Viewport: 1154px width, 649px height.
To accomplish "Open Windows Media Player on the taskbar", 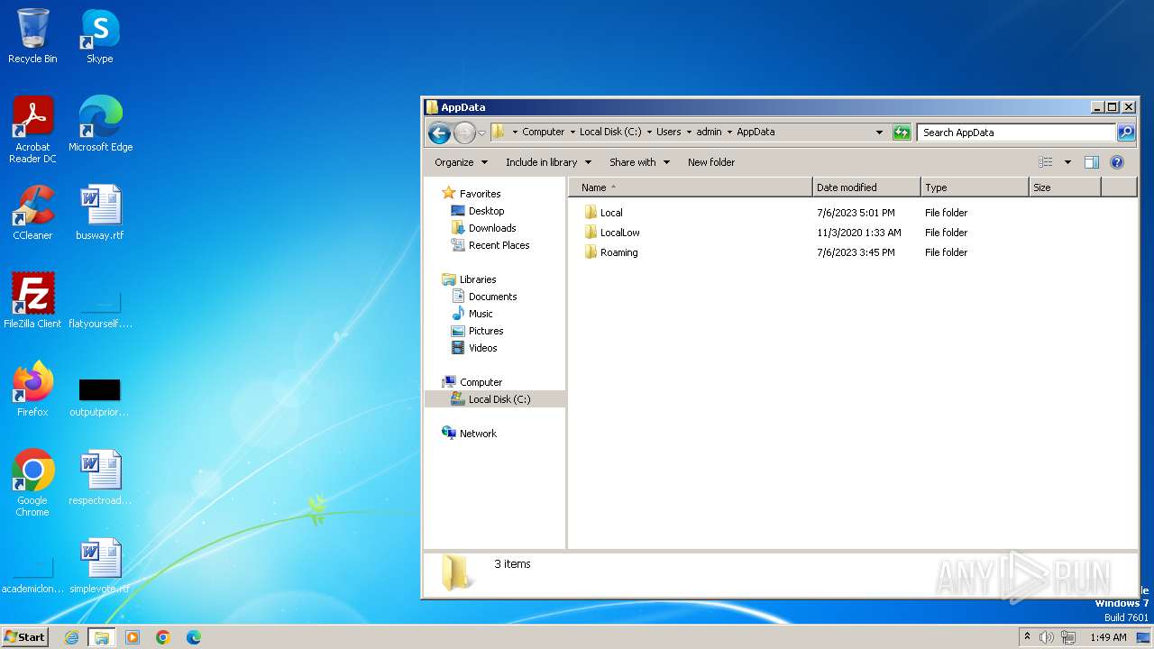I will coord(133,637).
